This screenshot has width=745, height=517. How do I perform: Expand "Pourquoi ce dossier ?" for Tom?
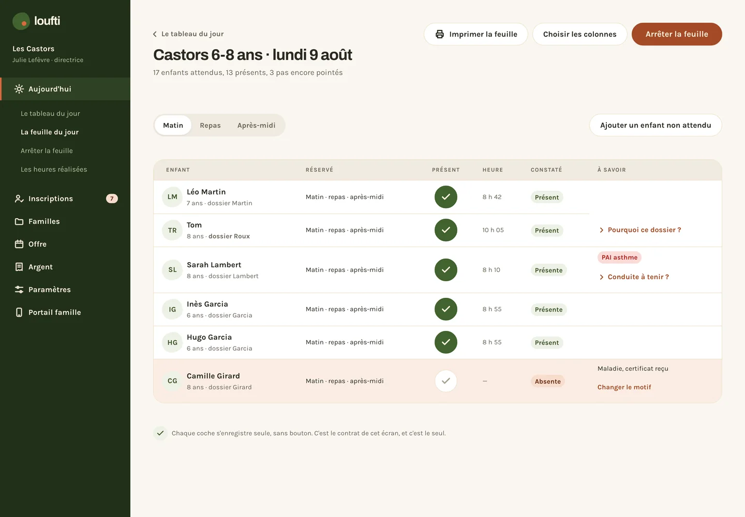[640, 230]
